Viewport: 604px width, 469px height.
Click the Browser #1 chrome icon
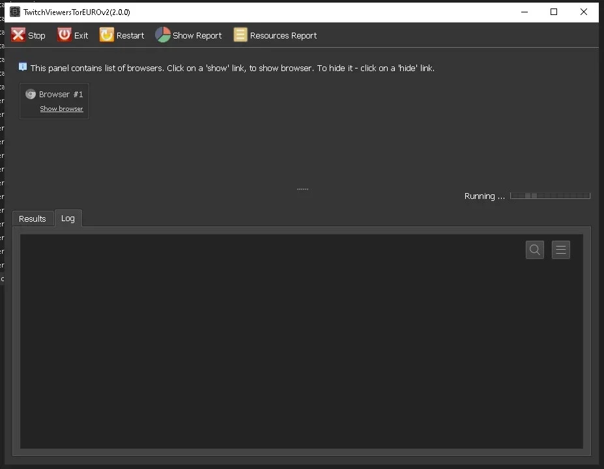pos(31,94)
